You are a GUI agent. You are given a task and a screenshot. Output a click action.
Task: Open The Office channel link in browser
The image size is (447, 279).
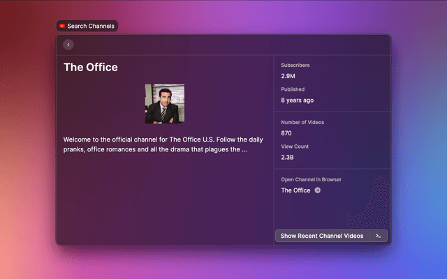pos(295,190)
